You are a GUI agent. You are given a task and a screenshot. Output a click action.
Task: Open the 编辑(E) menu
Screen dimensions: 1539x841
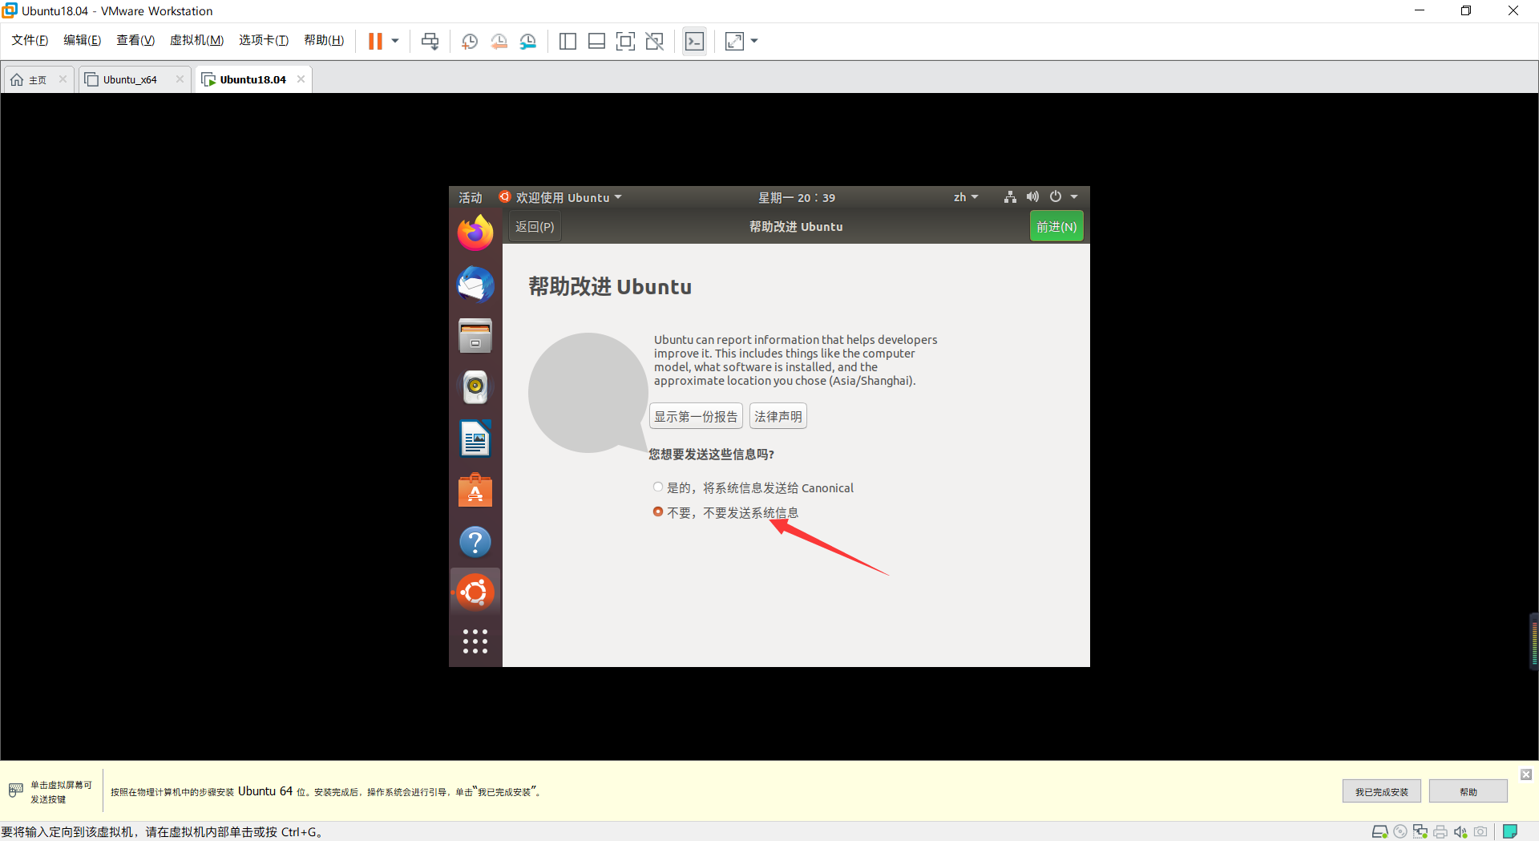pos(82,40)
